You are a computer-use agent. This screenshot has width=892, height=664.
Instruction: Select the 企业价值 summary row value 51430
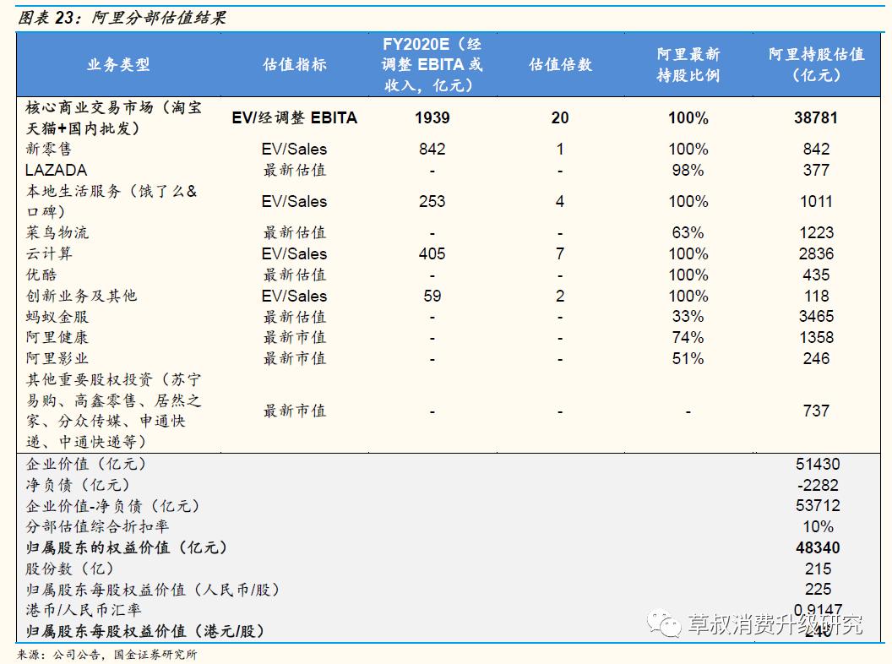pos(820,464)
